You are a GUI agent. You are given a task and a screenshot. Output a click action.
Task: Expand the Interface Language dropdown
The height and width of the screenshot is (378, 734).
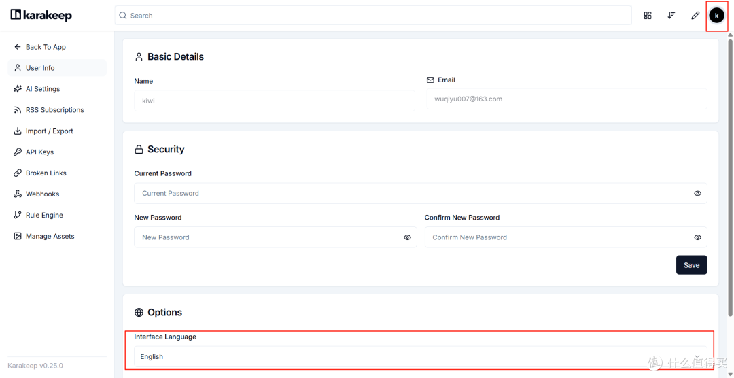(420, 356)
